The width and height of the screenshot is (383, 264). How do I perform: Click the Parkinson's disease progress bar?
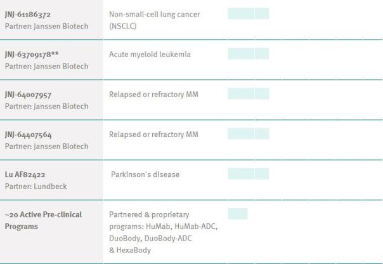click(248, 174)
